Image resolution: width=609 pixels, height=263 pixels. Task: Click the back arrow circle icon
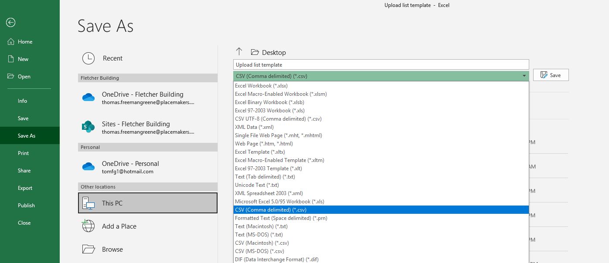[10, 23]
